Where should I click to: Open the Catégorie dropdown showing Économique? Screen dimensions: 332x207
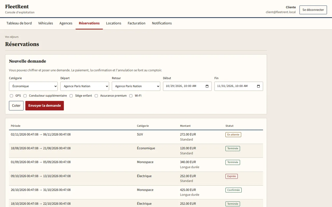[x=33, y=86]
